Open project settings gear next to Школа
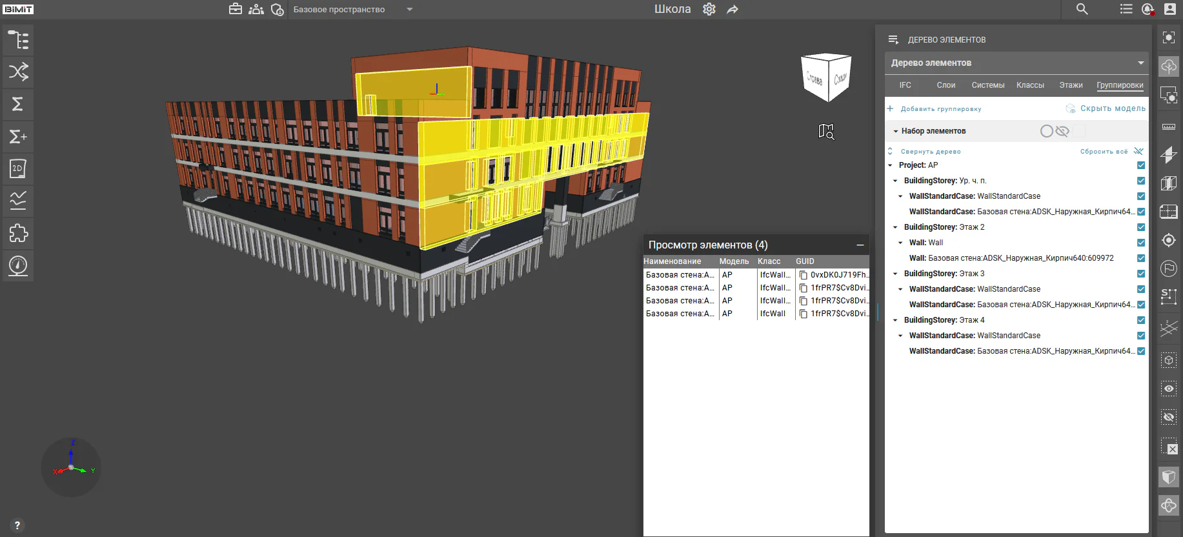This screenshot has width=1183, height=537. pyautogui.click(x=709, y=9)
